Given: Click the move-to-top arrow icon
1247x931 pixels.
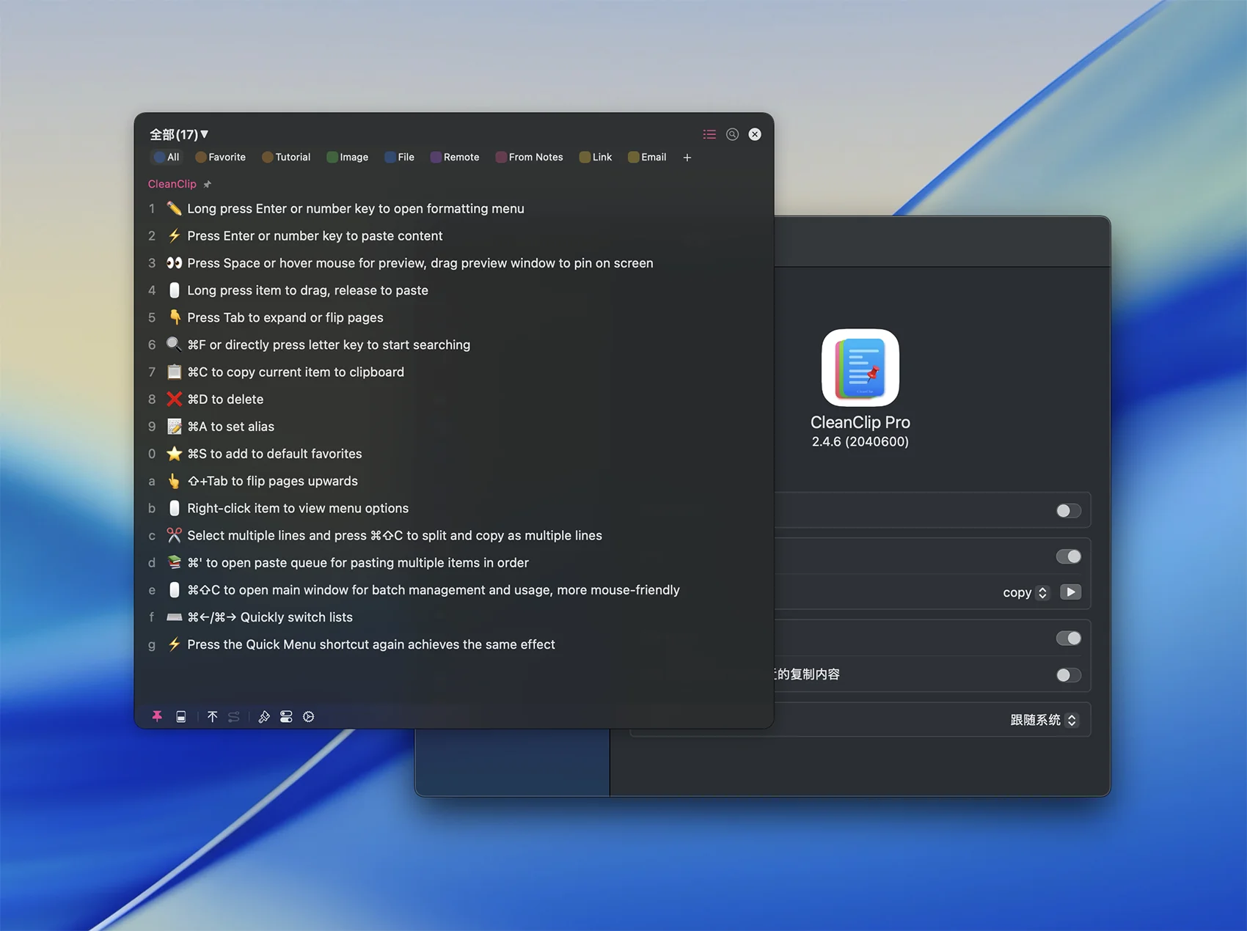Looking at the screenshot, I should point(212,716).
